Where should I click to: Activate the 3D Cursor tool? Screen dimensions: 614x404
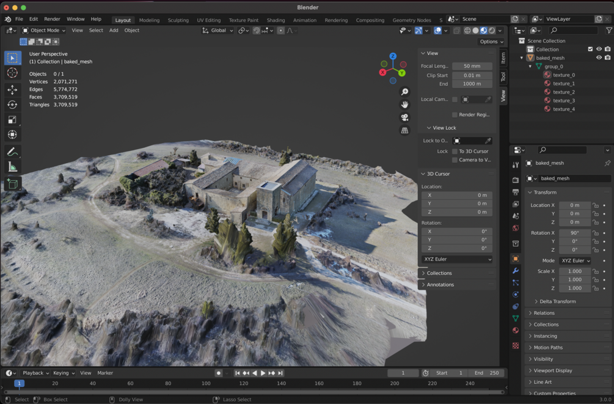(x=13, y=73)
